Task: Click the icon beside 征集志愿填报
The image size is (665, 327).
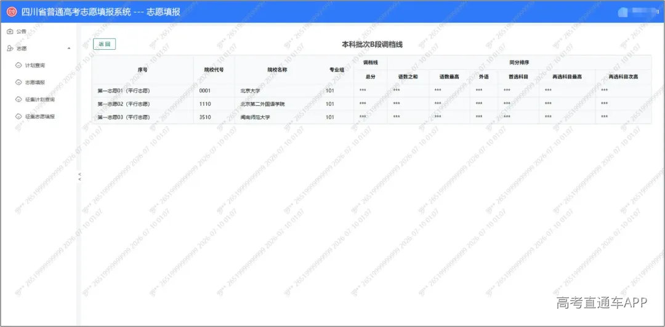Action: [18, 116]
